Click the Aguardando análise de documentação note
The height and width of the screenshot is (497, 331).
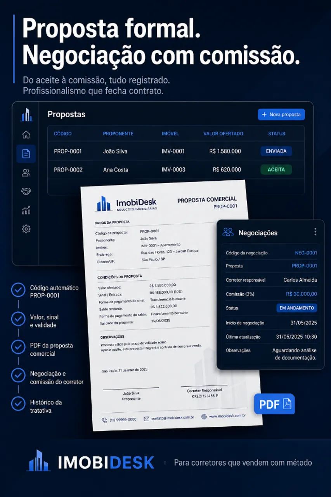(x=295, y=354)
